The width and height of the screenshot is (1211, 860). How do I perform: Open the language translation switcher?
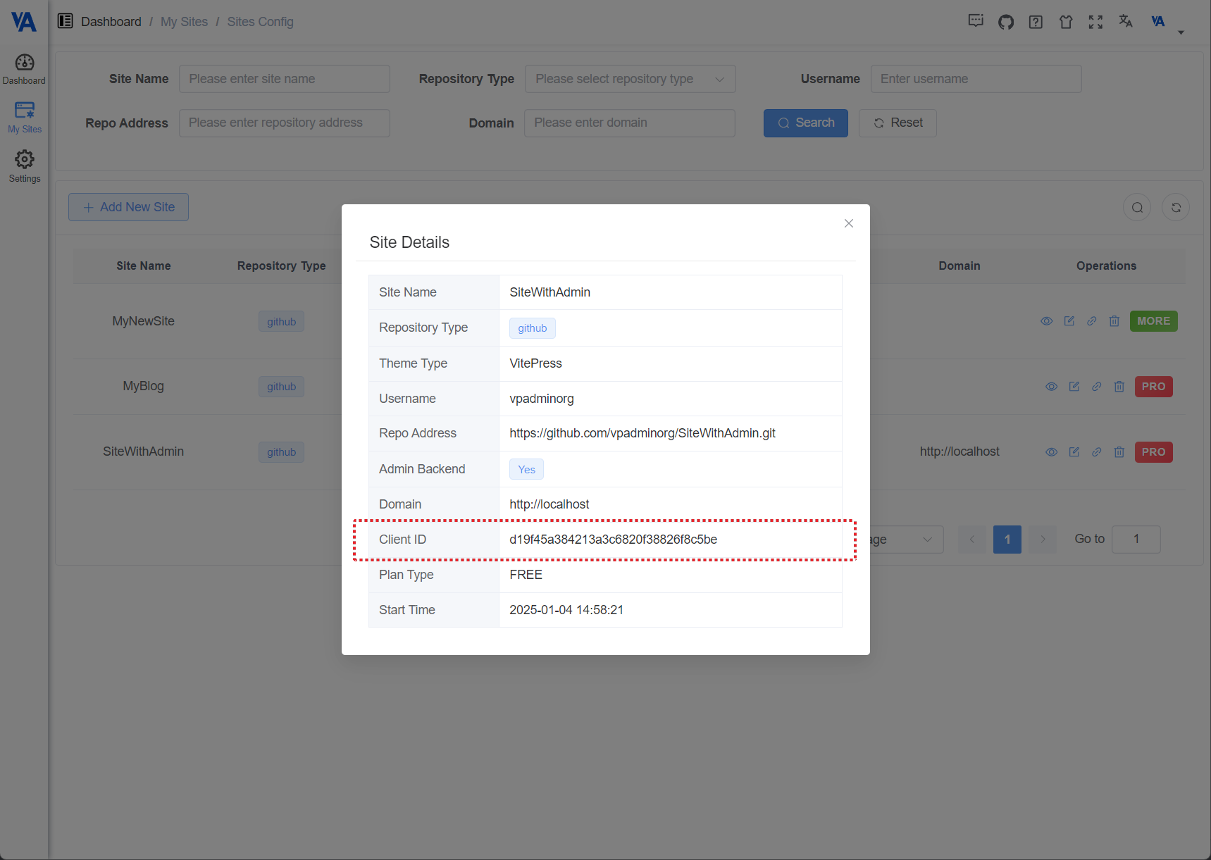click(x=1125, y=22)
